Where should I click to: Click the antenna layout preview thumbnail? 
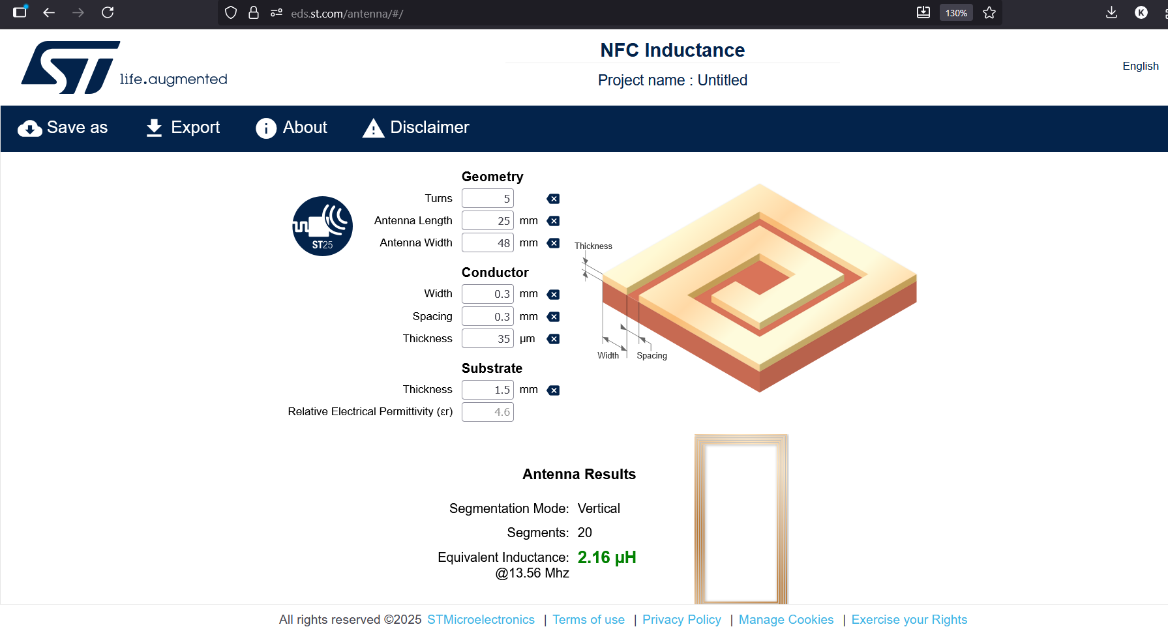[741, 519]
